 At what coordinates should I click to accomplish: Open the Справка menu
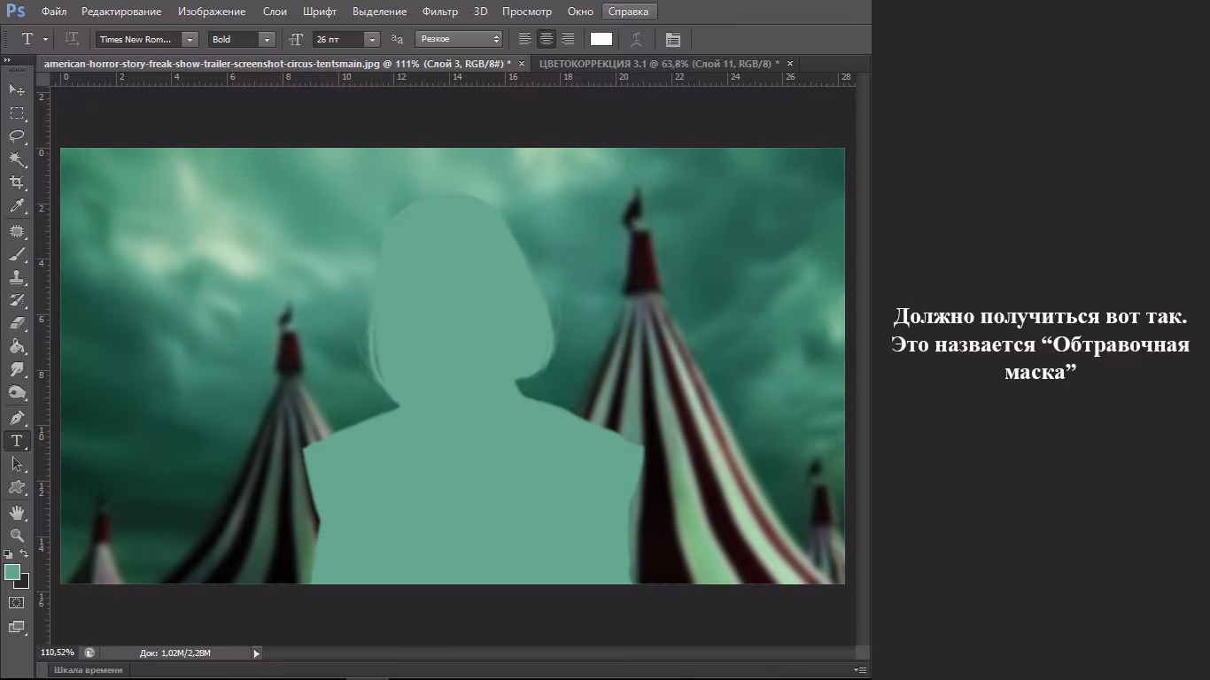[x=630, y=12]
